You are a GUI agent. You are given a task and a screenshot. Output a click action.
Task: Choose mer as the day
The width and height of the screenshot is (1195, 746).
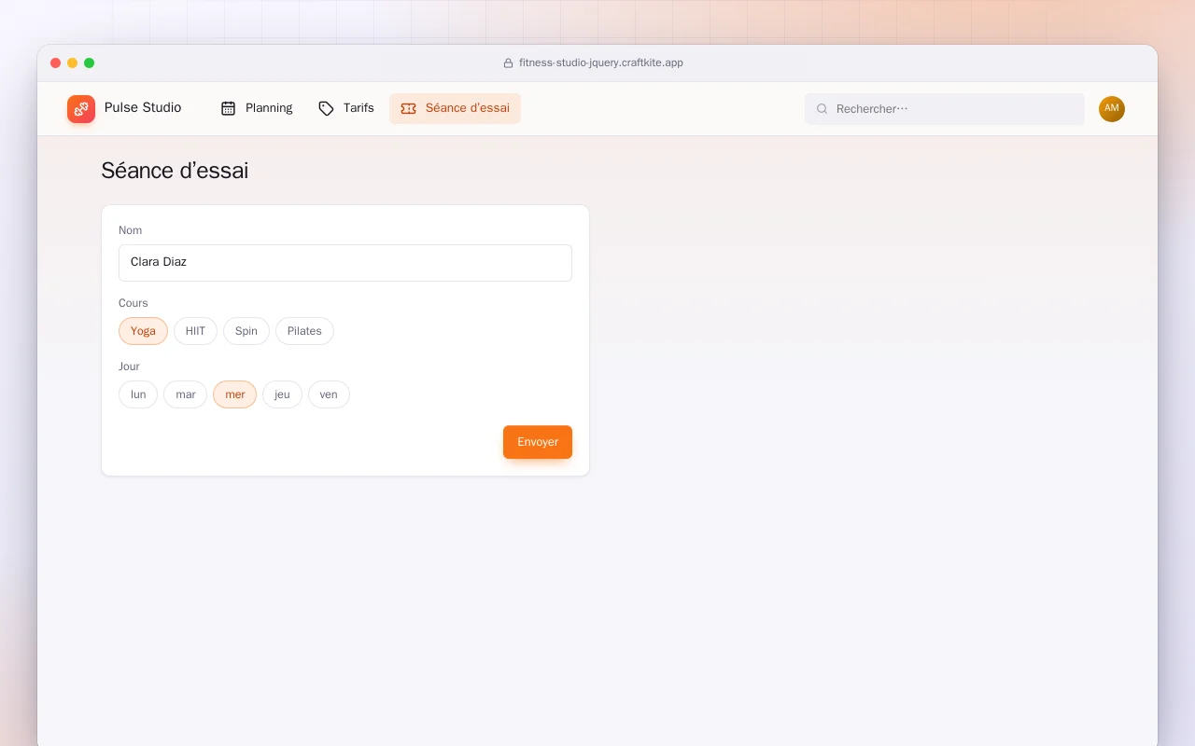[235, 394]
